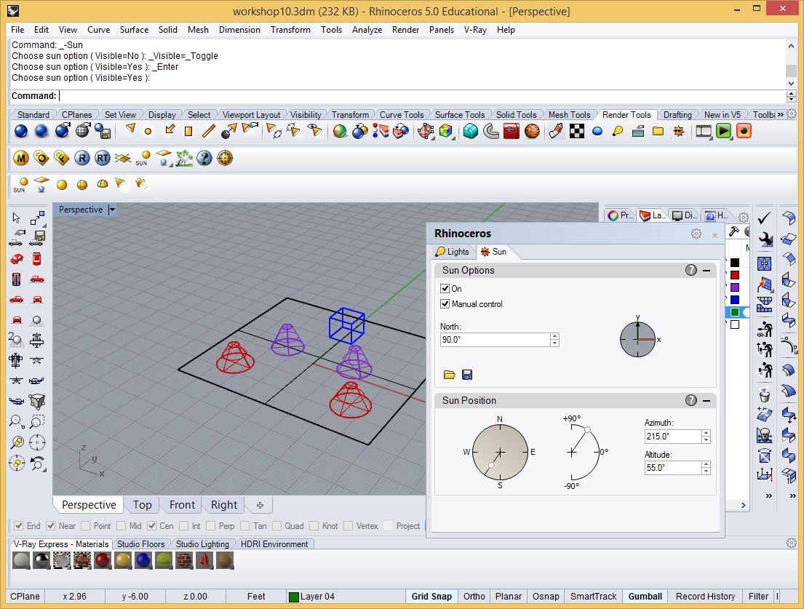Expand more toolbar tabs chevron
The width and height of the screenshot is (804, 609).
point(781,115)
